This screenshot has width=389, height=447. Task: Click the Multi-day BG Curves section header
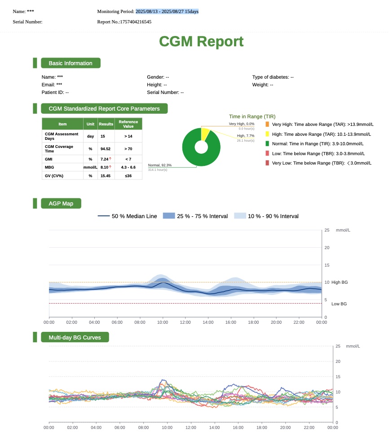tap(75, 337)
